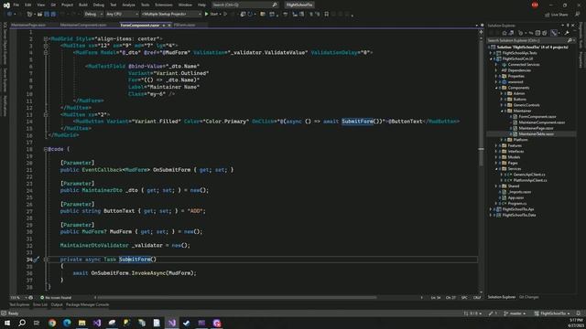Collapse the MudItem block on line 13
This screenshot has height=329, width=586.
[46, 114]
